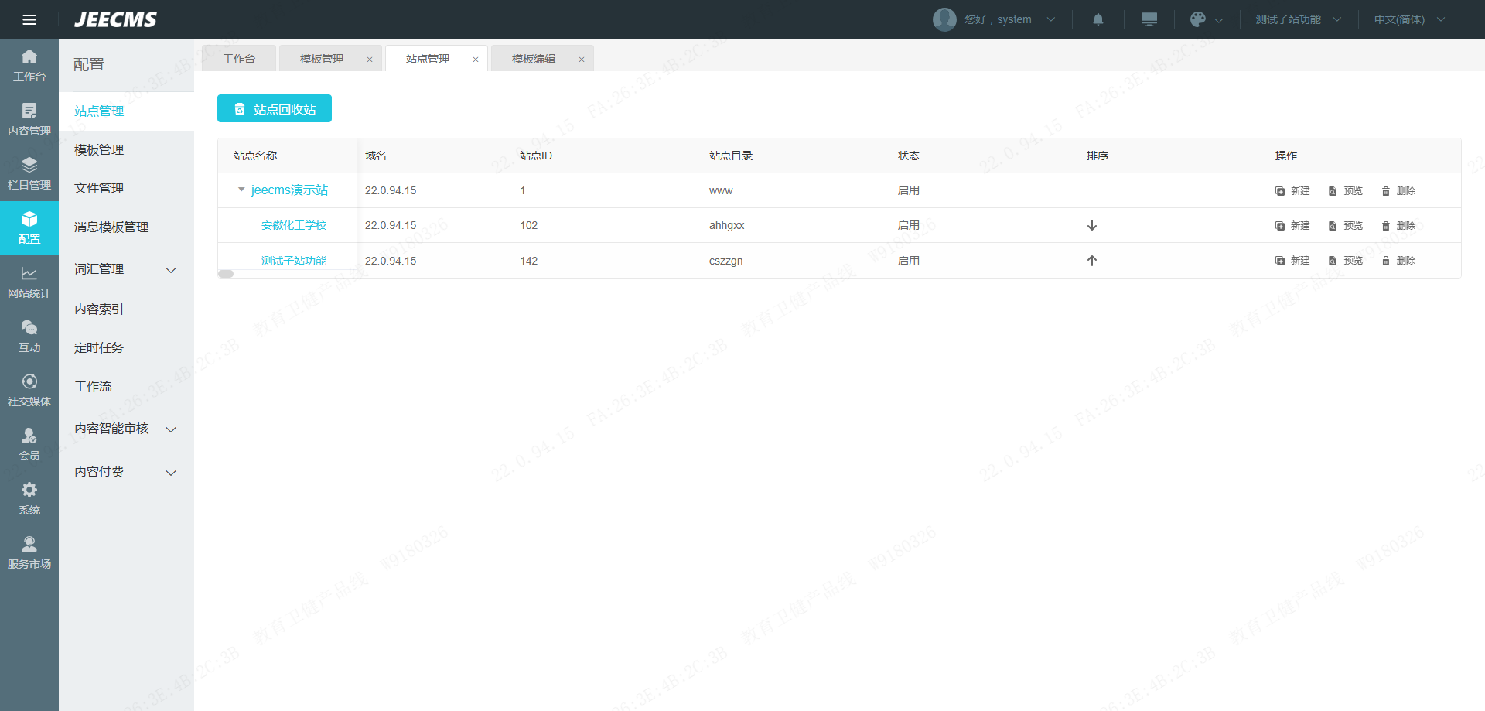Move 安徽化工学校 down with sort arrow

coord(1091,225)
